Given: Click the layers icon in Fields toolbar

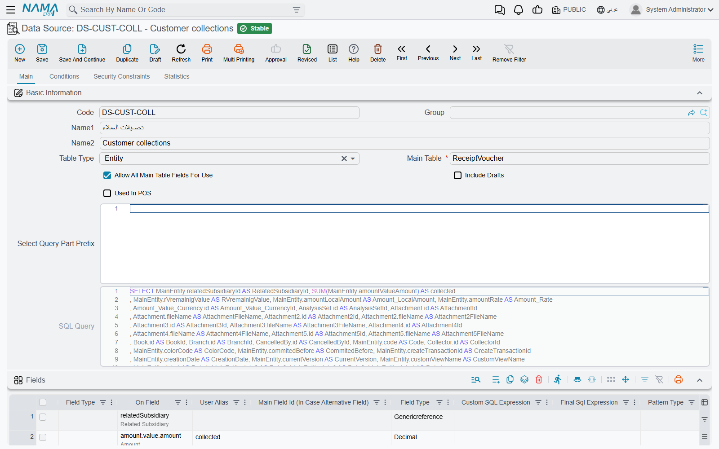Looking at the screenshot, I should [524, 380].
